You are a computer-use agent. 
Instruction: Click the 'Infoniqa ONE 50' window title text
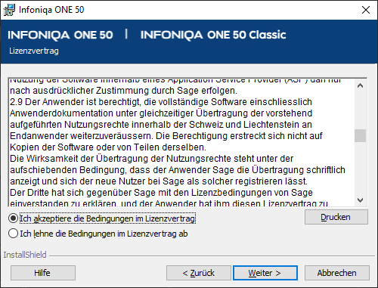pyautogui.click(x=51, y=10)
